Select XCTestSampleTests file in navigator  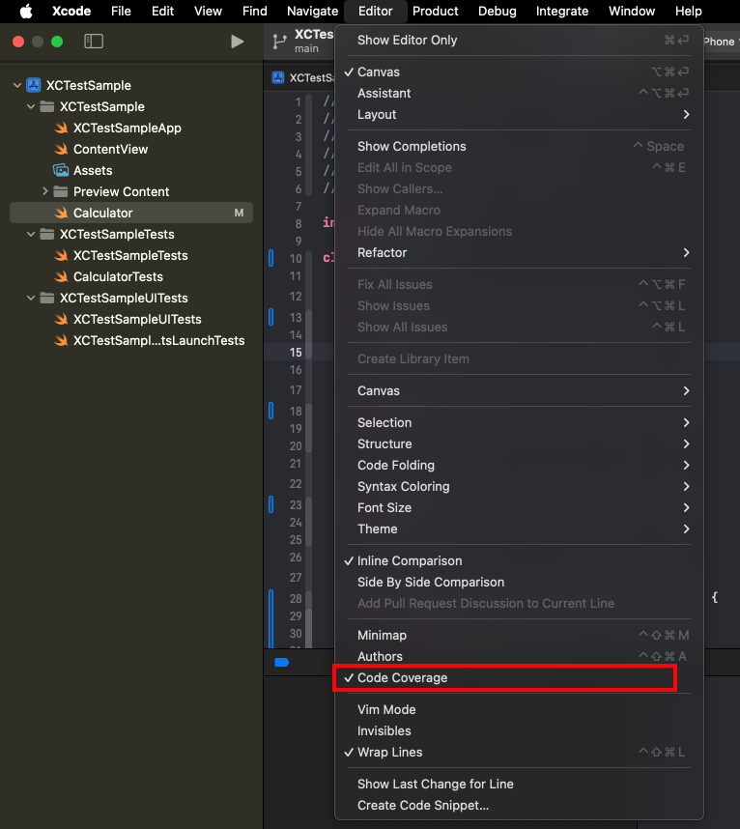(x=131, y=255)
